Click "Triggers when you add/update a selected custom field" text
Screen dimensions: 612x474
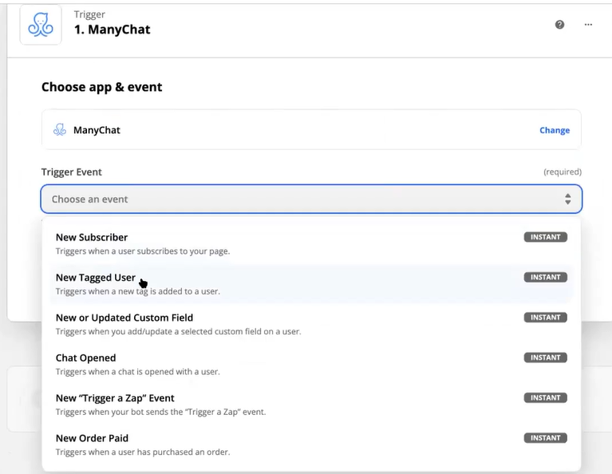(x=179, y=331)
